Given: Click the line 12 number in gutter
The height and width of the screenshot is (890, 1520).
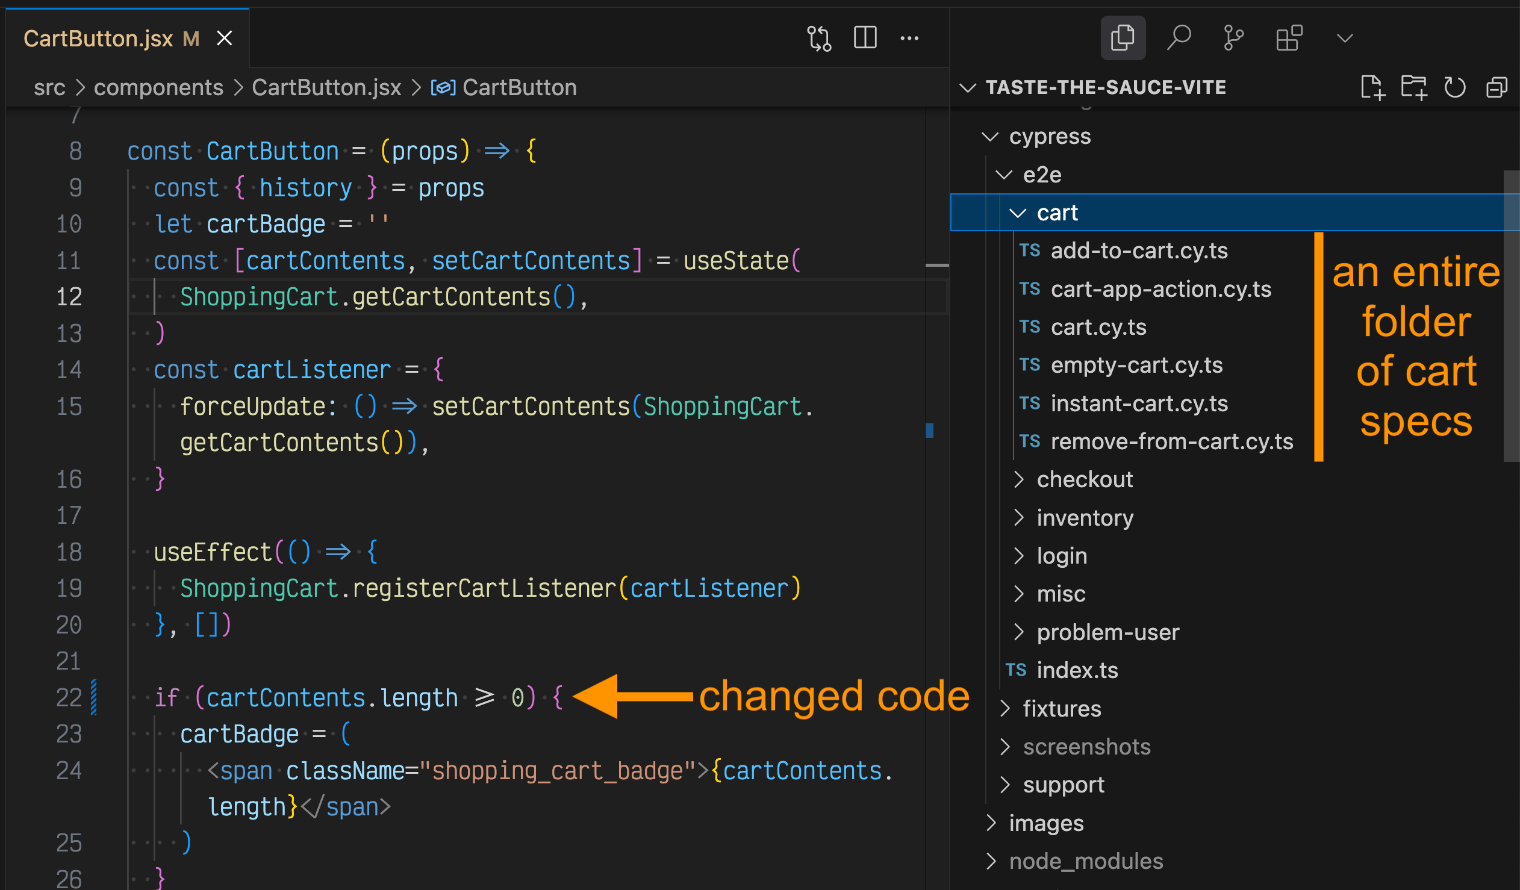Looking at the screenshot, I should click(x=69, y=297).
